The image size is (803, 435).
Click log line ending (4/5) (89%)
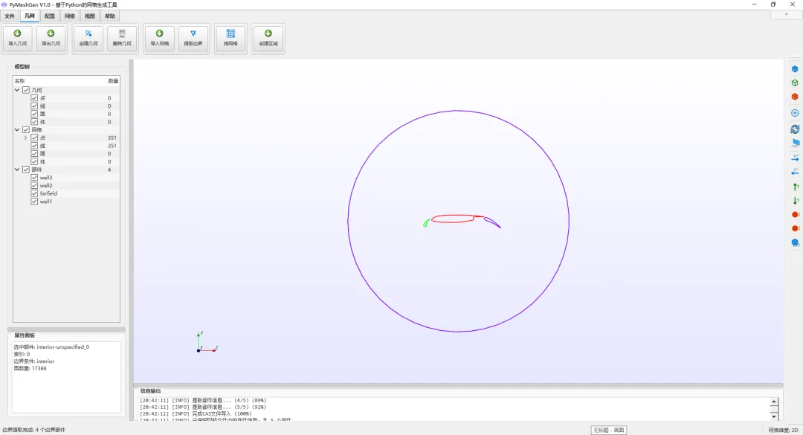[x=203, y=401]
